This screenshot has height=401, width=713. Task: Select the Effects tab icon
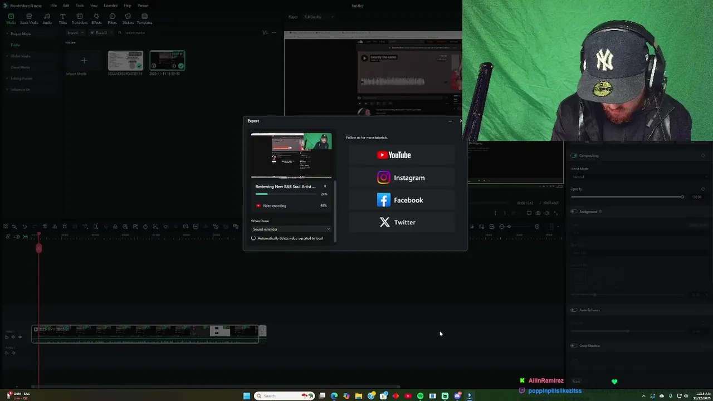pos(96,19)
